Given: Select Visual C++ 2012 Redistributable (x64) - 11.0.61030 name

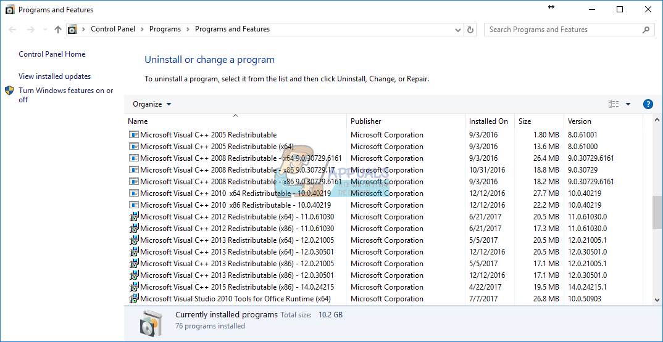Looking at the screenshot, I should tap(237, 217).
